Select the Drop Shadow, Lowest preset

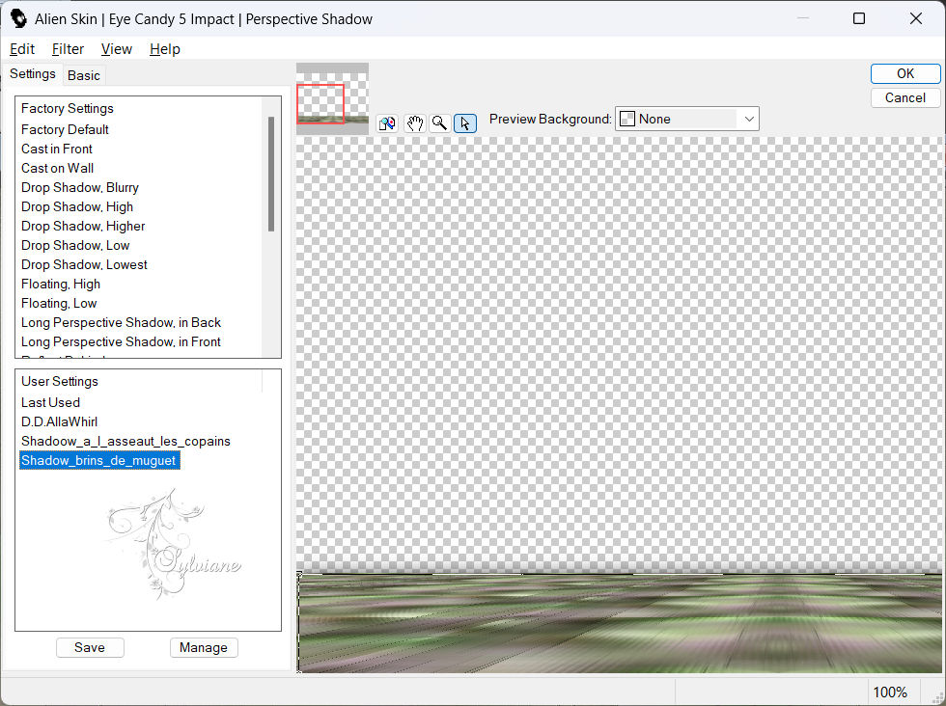84,264
